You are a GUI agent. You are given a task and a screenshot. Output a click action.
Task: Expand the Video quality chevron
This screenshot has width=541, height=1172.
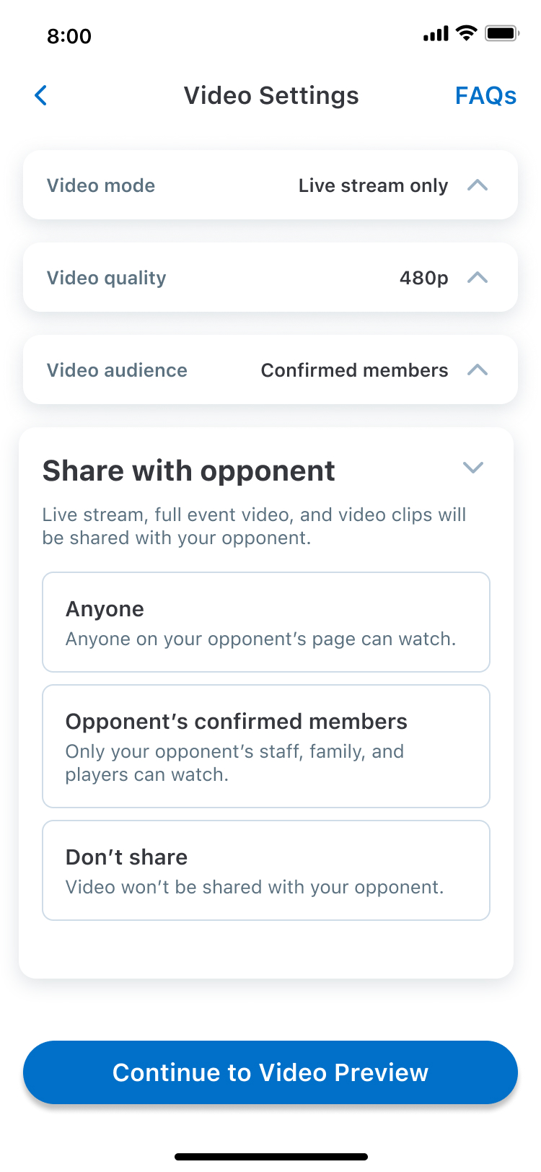[478, 278]
